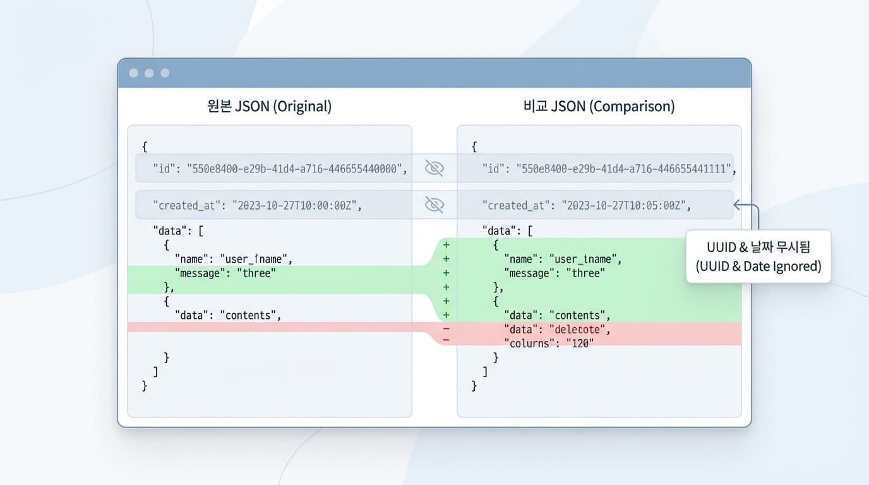Select the ignored "created_at" row in Comparison panel
Screen dimensions: 869x485
click(x=587, y=205)
